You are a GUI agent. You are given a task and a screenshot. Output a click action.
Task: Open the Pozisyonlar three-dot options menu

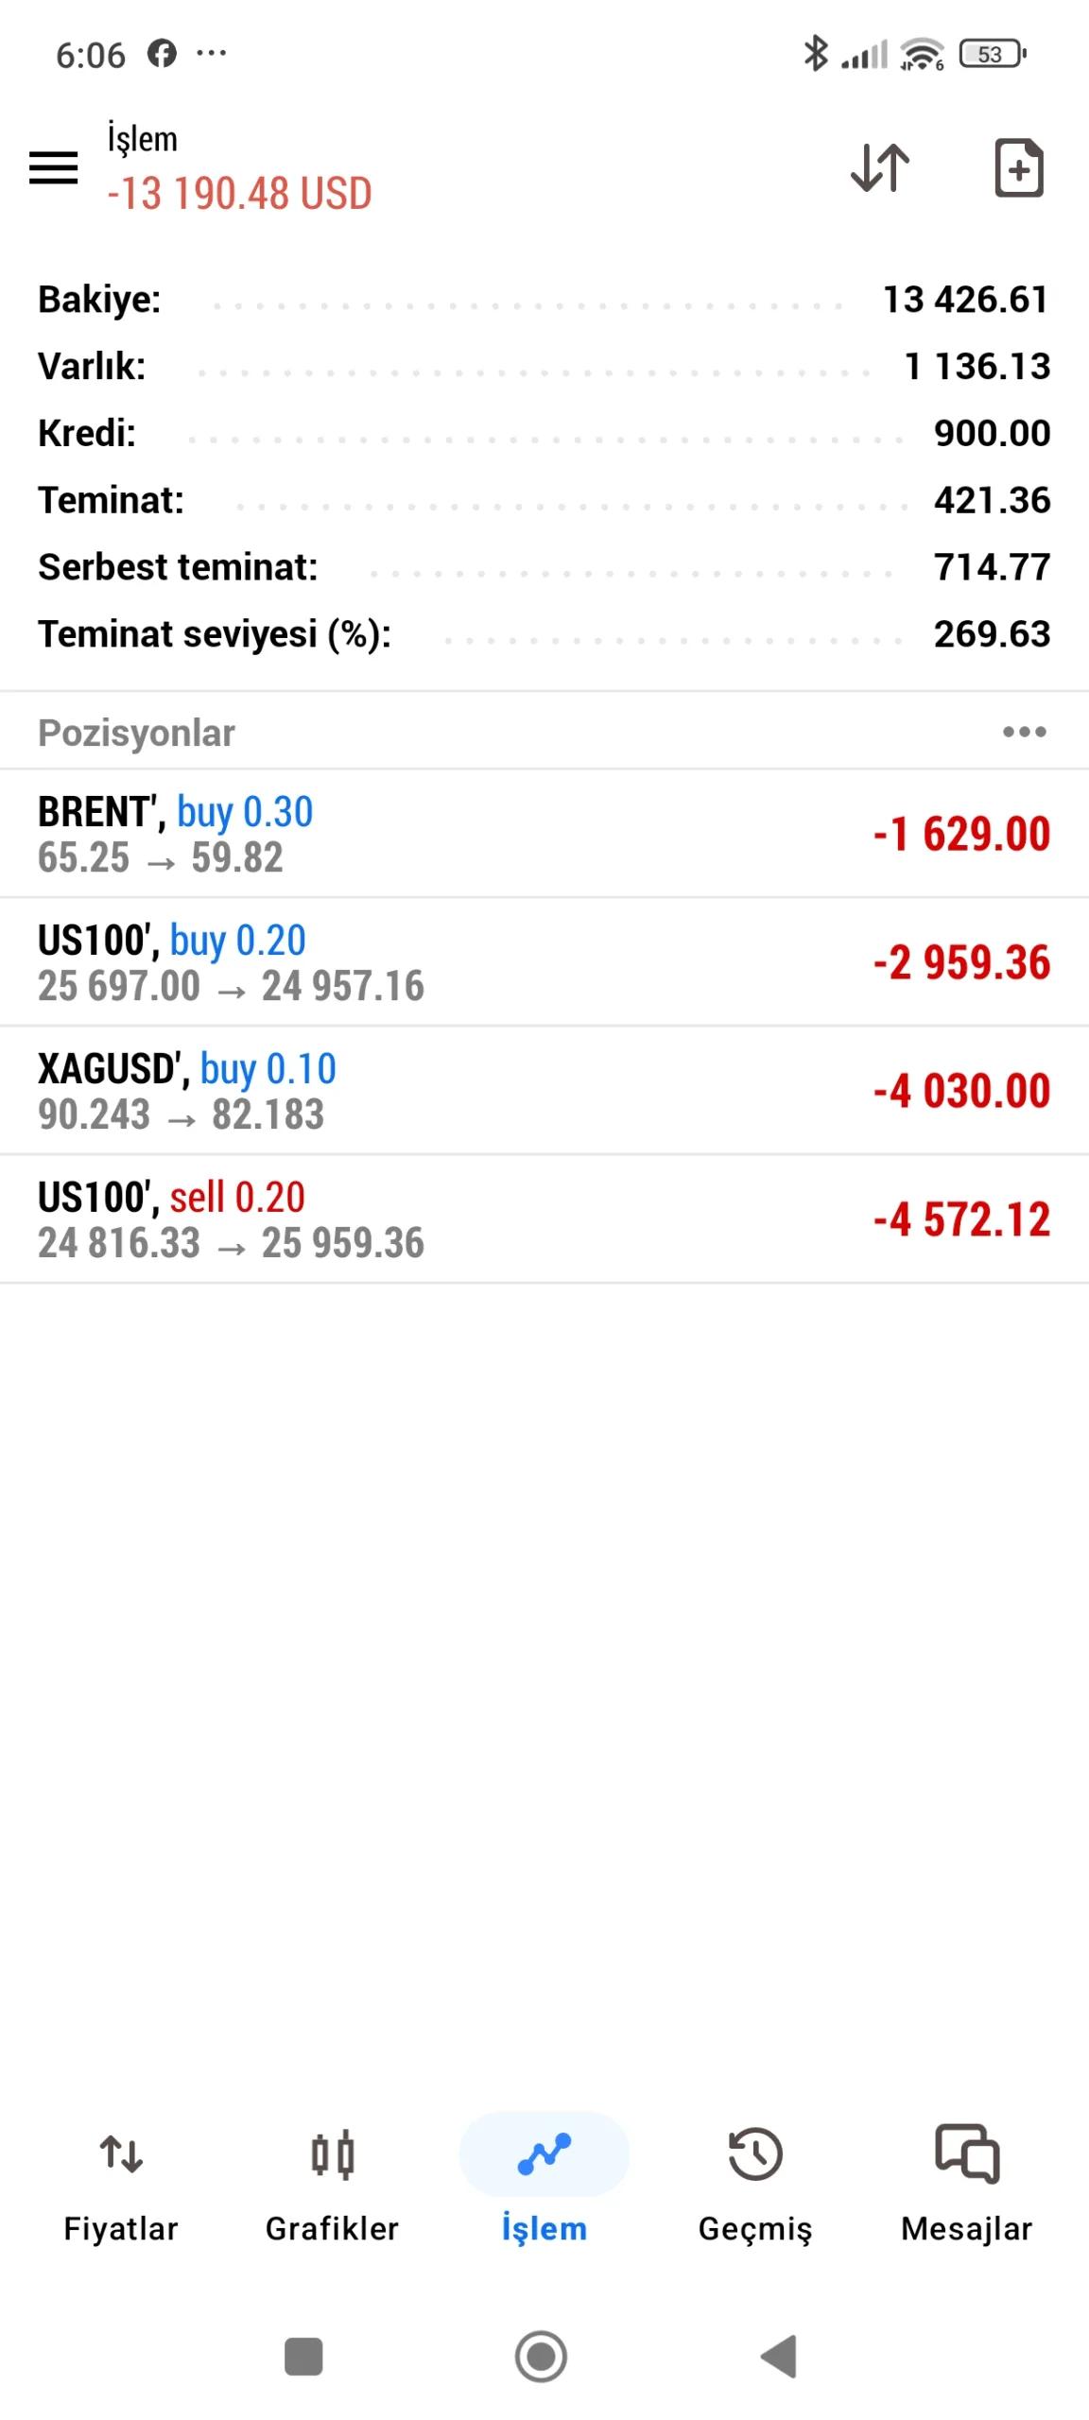1024,732
